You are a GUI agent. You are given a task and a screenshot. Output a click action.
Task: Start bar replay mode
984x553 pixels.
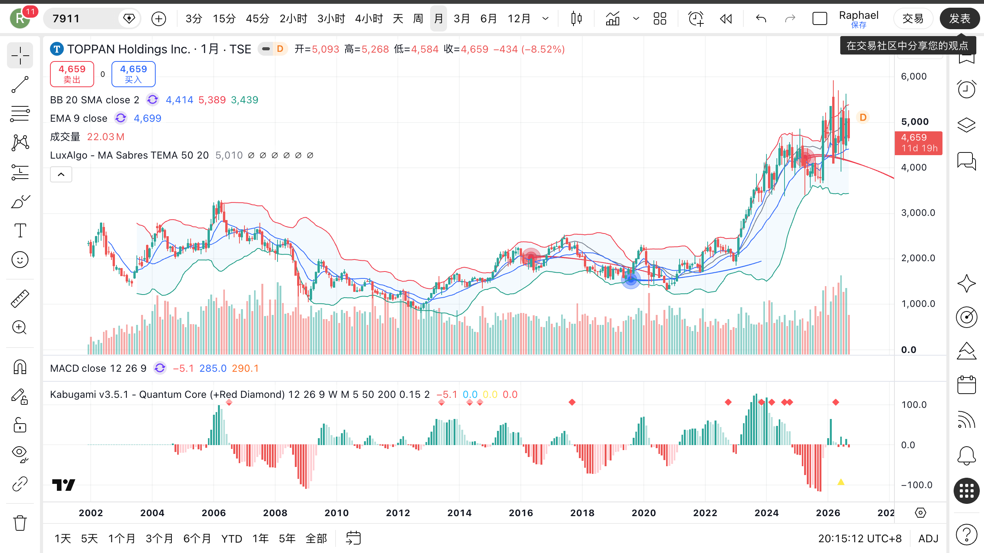(x=726, y=18)
